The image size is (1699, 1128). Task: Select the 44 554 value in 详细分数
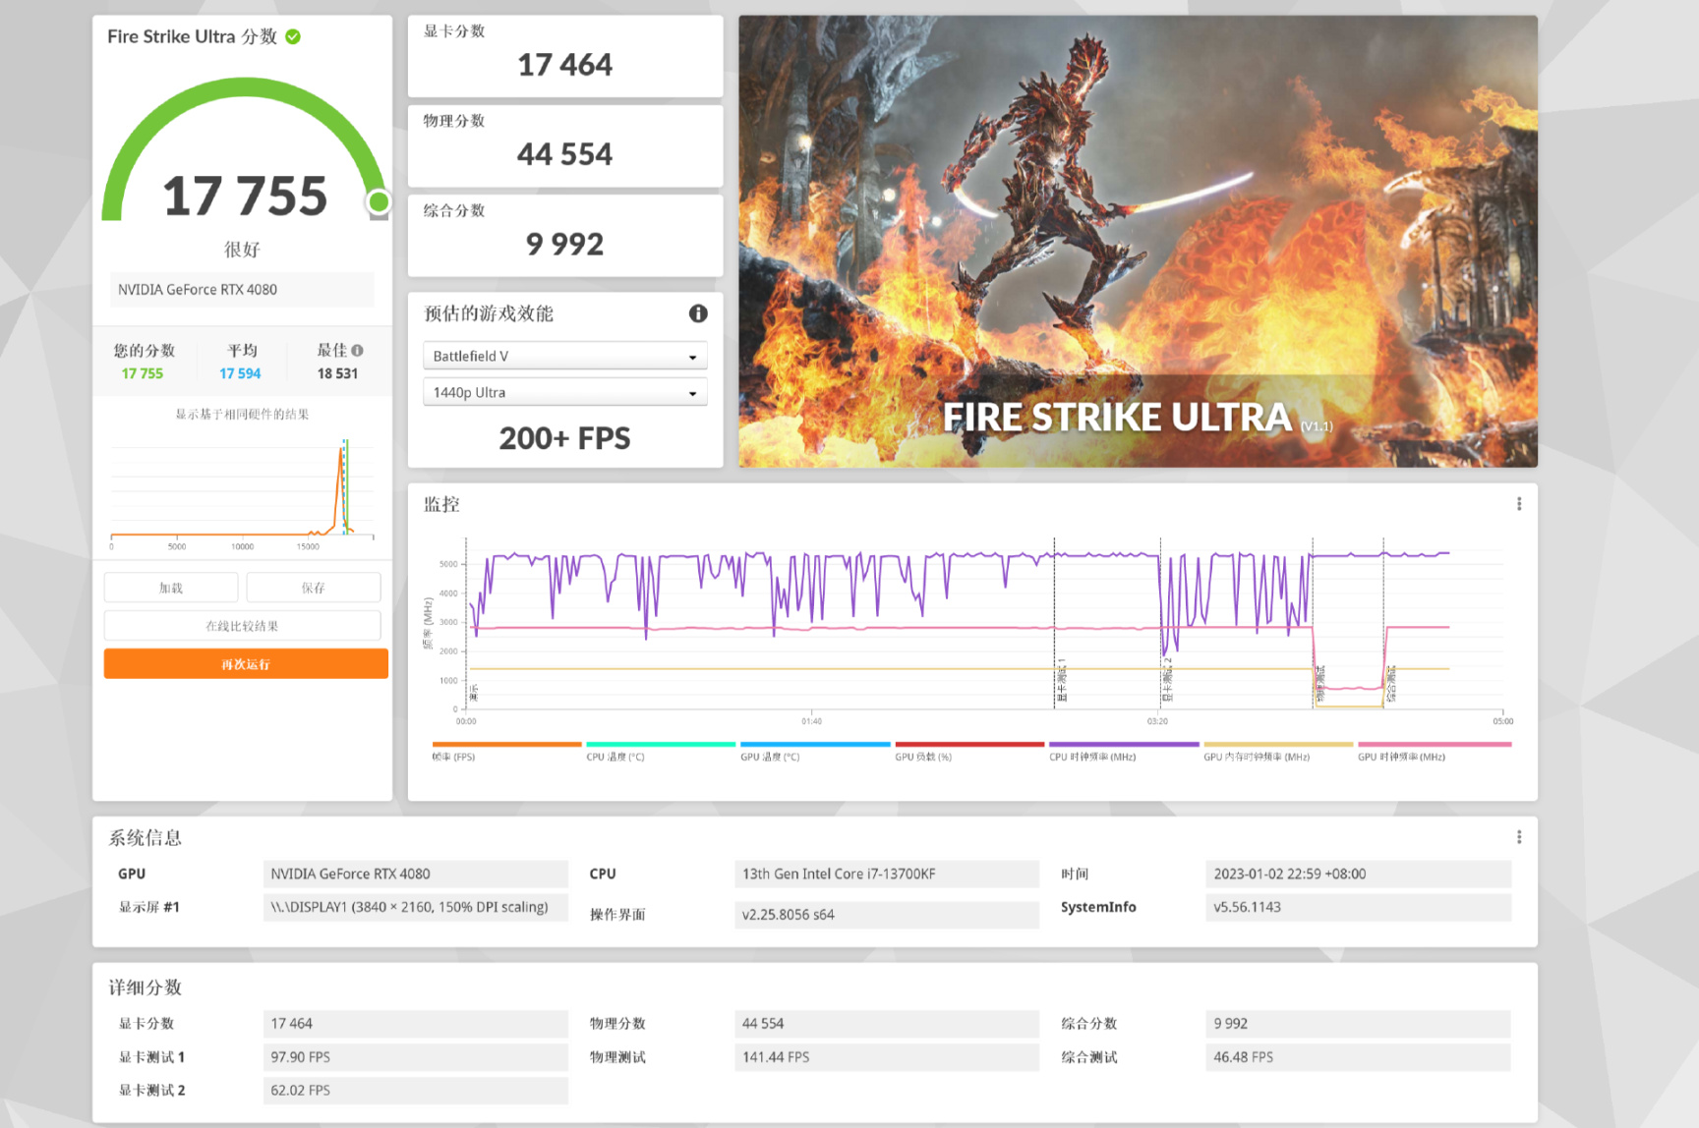pyautogui.click(x=886, y=1024)
